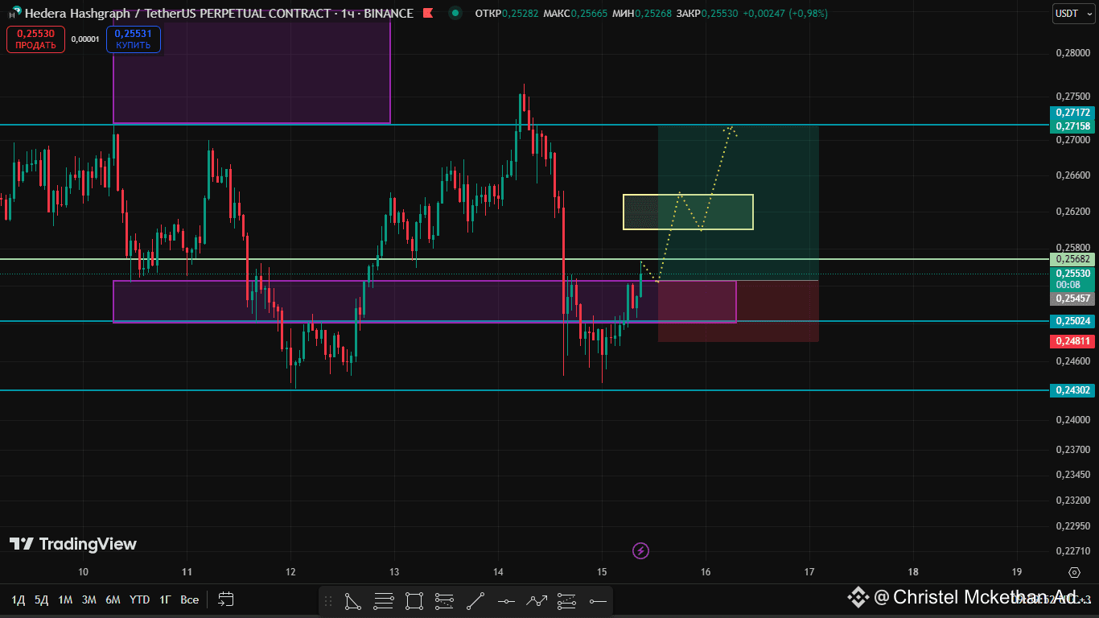Click the red flag icon beside BINANCE

428,13
